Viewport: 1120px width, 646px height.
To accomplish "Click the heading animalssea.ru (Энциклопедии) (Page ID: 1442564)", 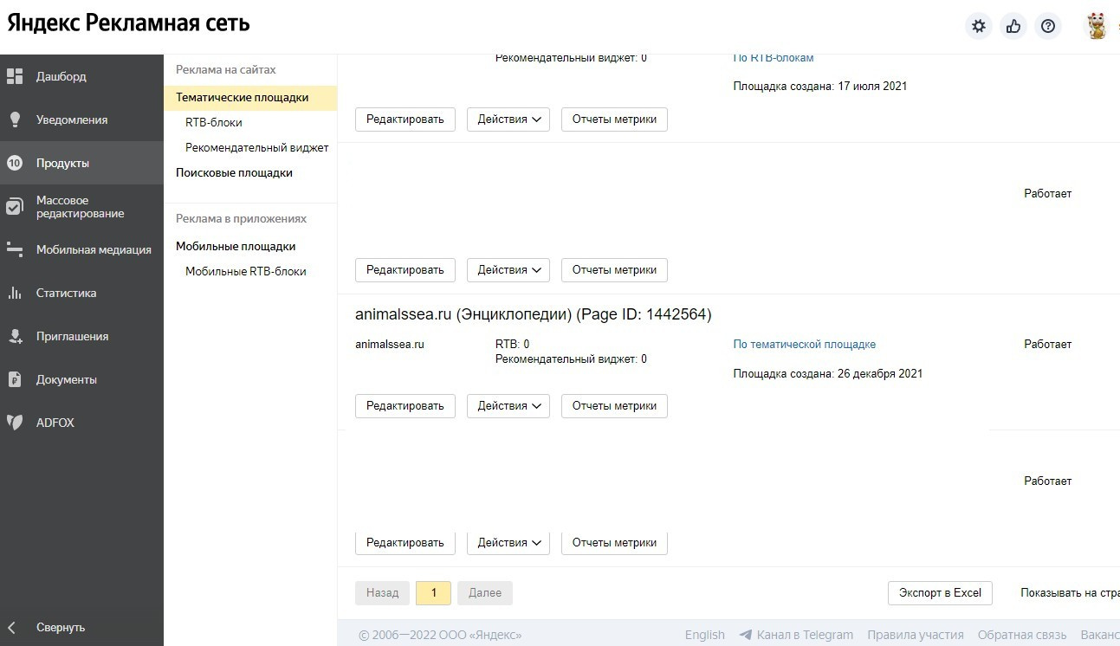I will pos(534,314).
